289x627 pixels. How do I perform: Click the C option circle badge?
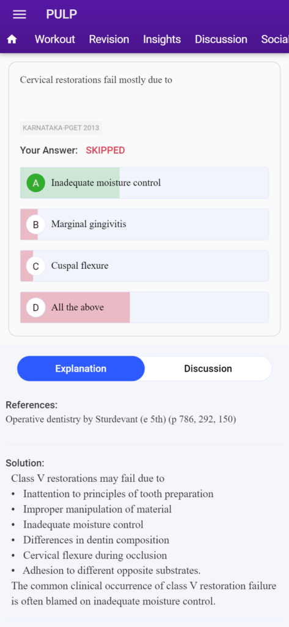pos(36,266)
